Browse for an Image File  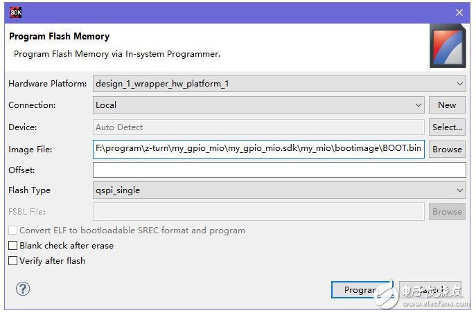447,149
